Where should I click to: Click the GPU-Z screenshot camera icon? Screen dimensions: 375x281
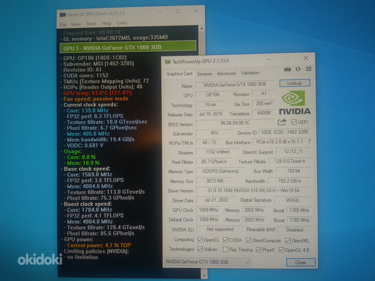pos(287,69)
